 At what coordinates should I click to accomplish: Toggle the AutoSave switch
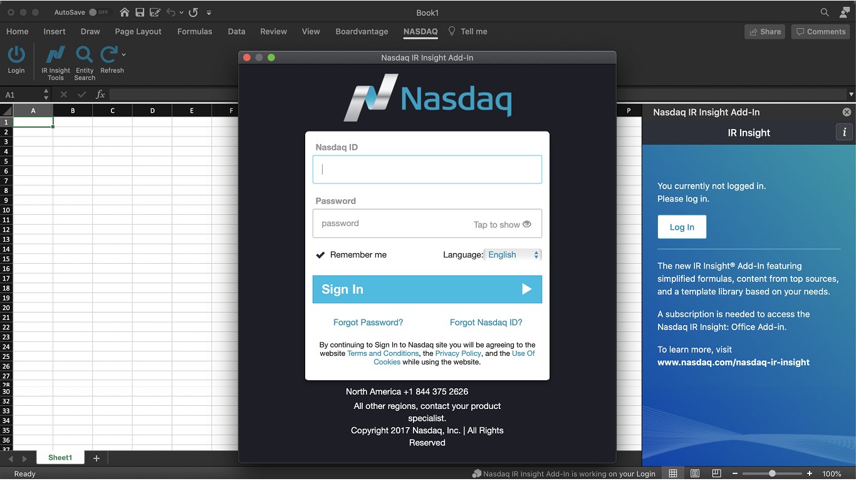[x=98, y=13]
